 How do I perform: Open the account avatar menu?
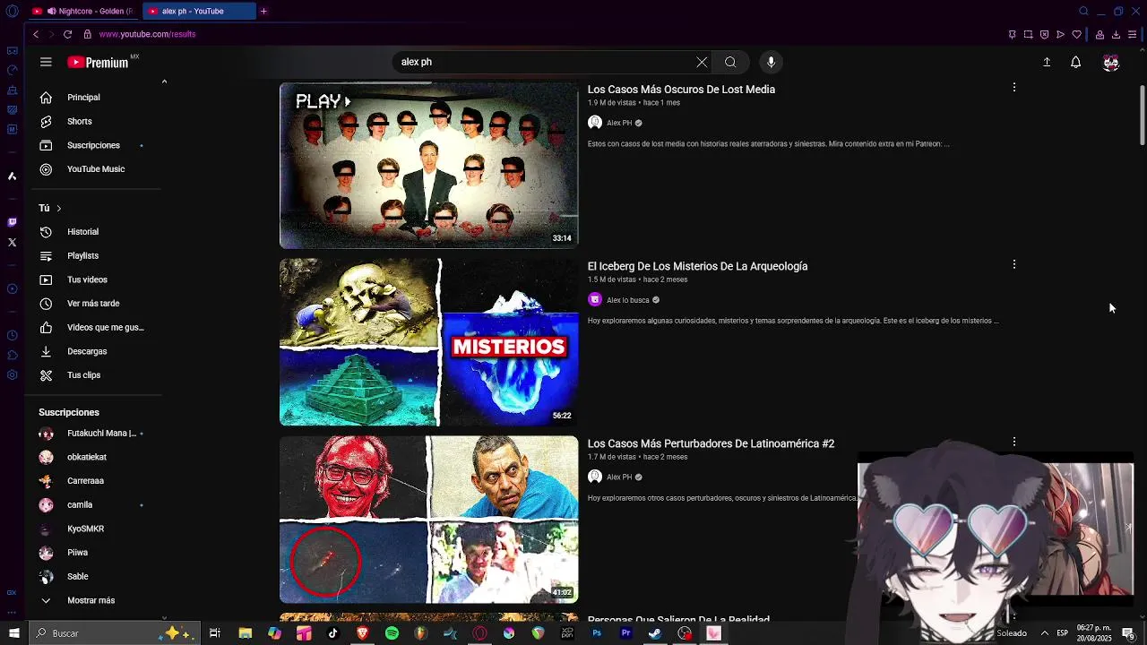point(1111,62)
